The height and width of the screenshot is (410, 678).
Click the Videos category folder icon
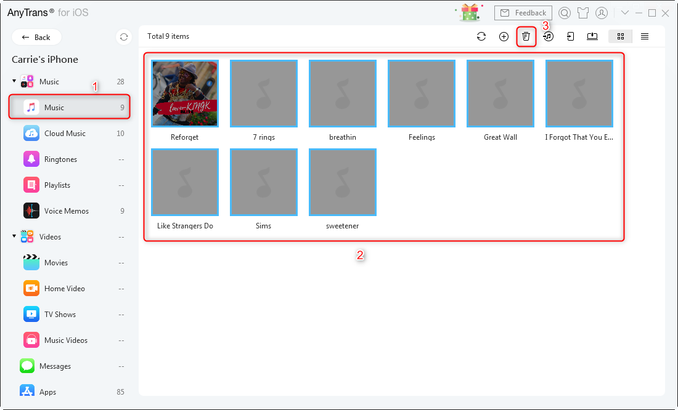(x=27, y=236)
